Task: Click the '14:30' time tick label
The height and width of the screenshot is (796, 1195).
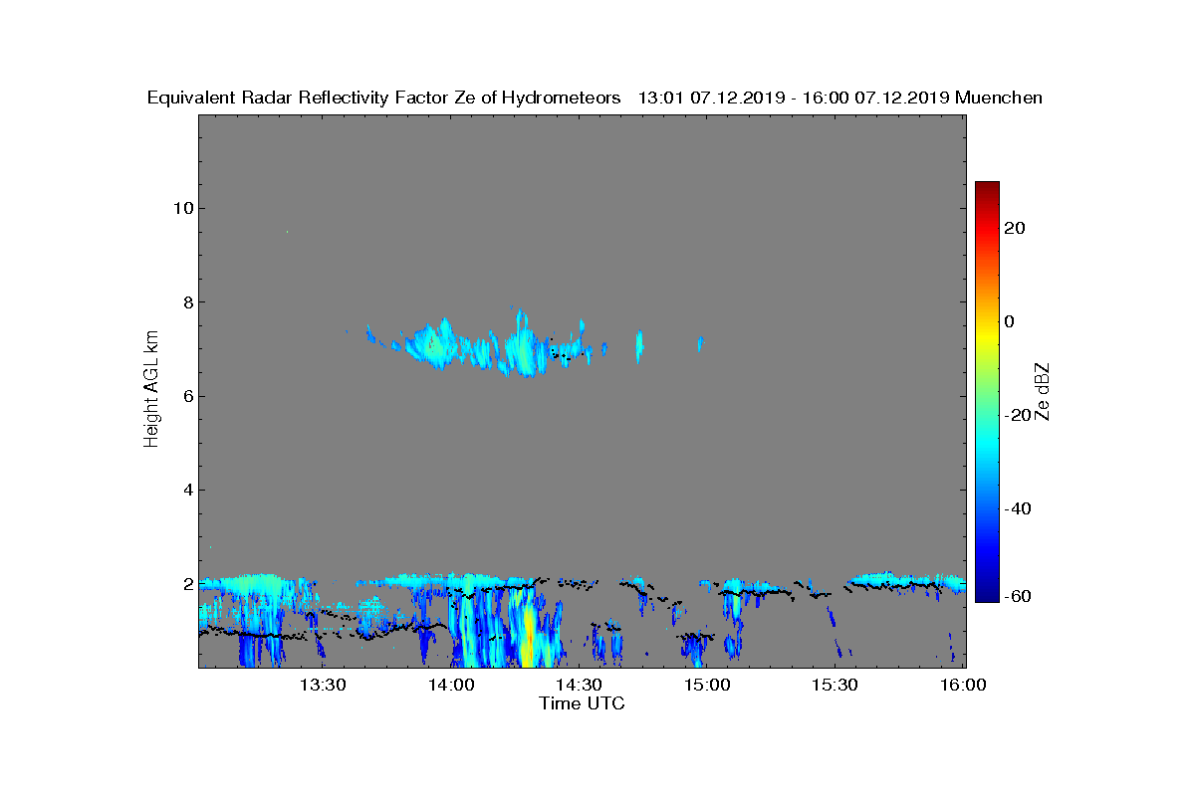Action: pyautogui.click(x=579, y=685)
